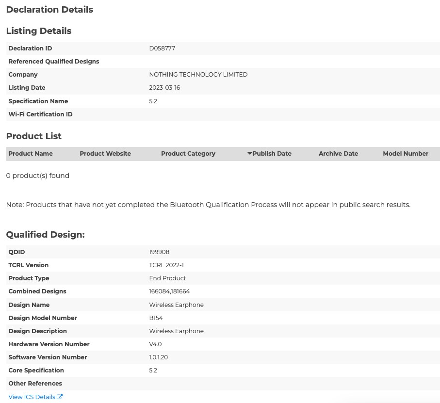Click the Design Model Number B154
Screen dimensions: 440x403
(x=156, y=318)
